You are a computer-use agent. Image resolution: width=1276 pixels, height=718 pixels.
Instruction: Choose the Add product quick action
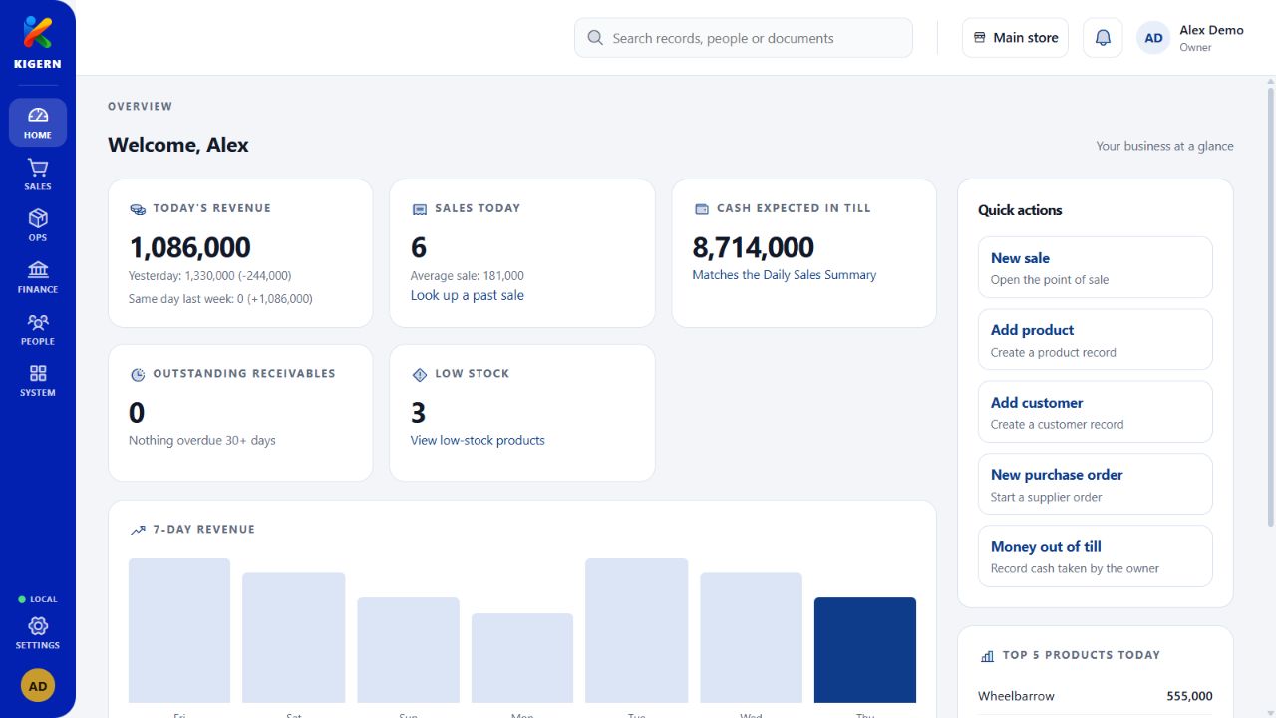1096,339
